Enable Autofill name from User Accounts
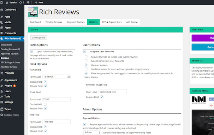Screen dimensions: 214x135 [x=86, y=61]
